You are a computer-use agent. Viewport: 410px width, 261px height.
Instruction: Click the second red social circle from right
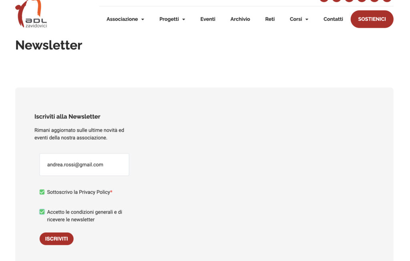click(x=374, y=1)
